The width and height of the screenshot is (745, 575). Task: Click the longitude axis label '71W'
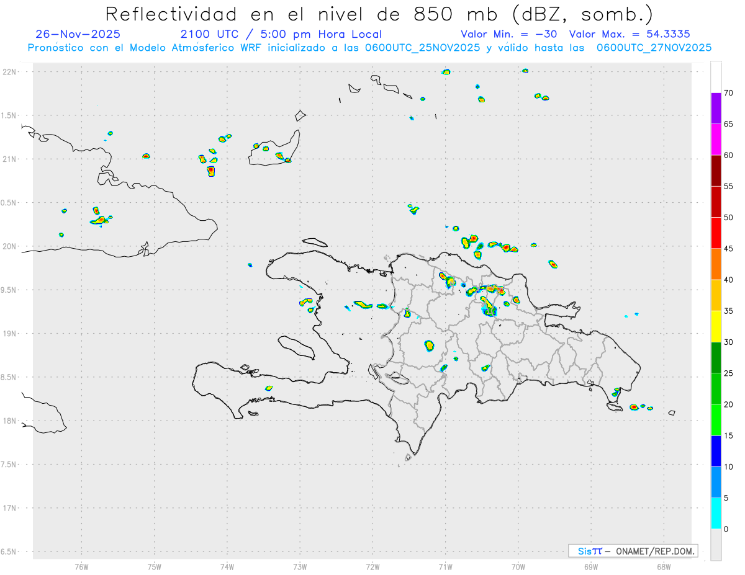[x=445, y=566]
